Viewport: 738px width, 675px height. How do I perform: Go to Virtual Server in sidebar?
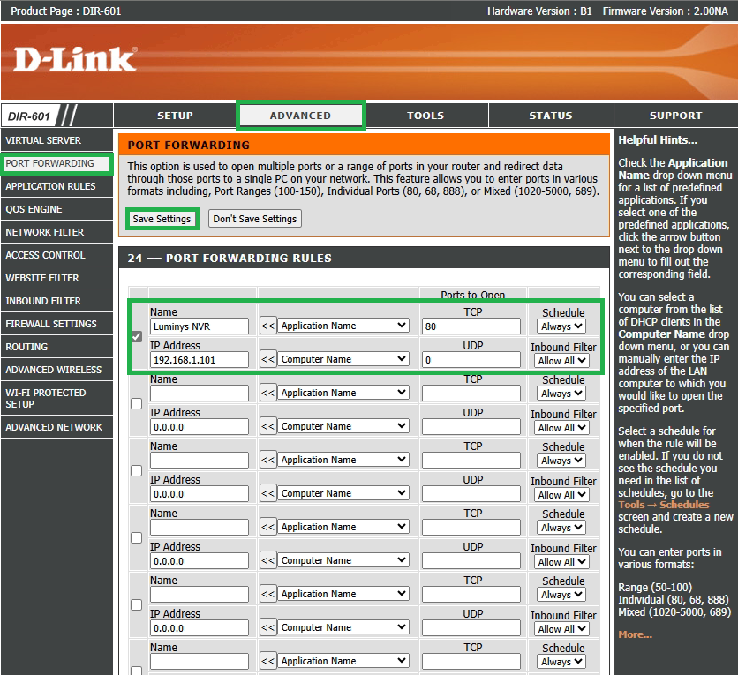[x=43, y=140]
